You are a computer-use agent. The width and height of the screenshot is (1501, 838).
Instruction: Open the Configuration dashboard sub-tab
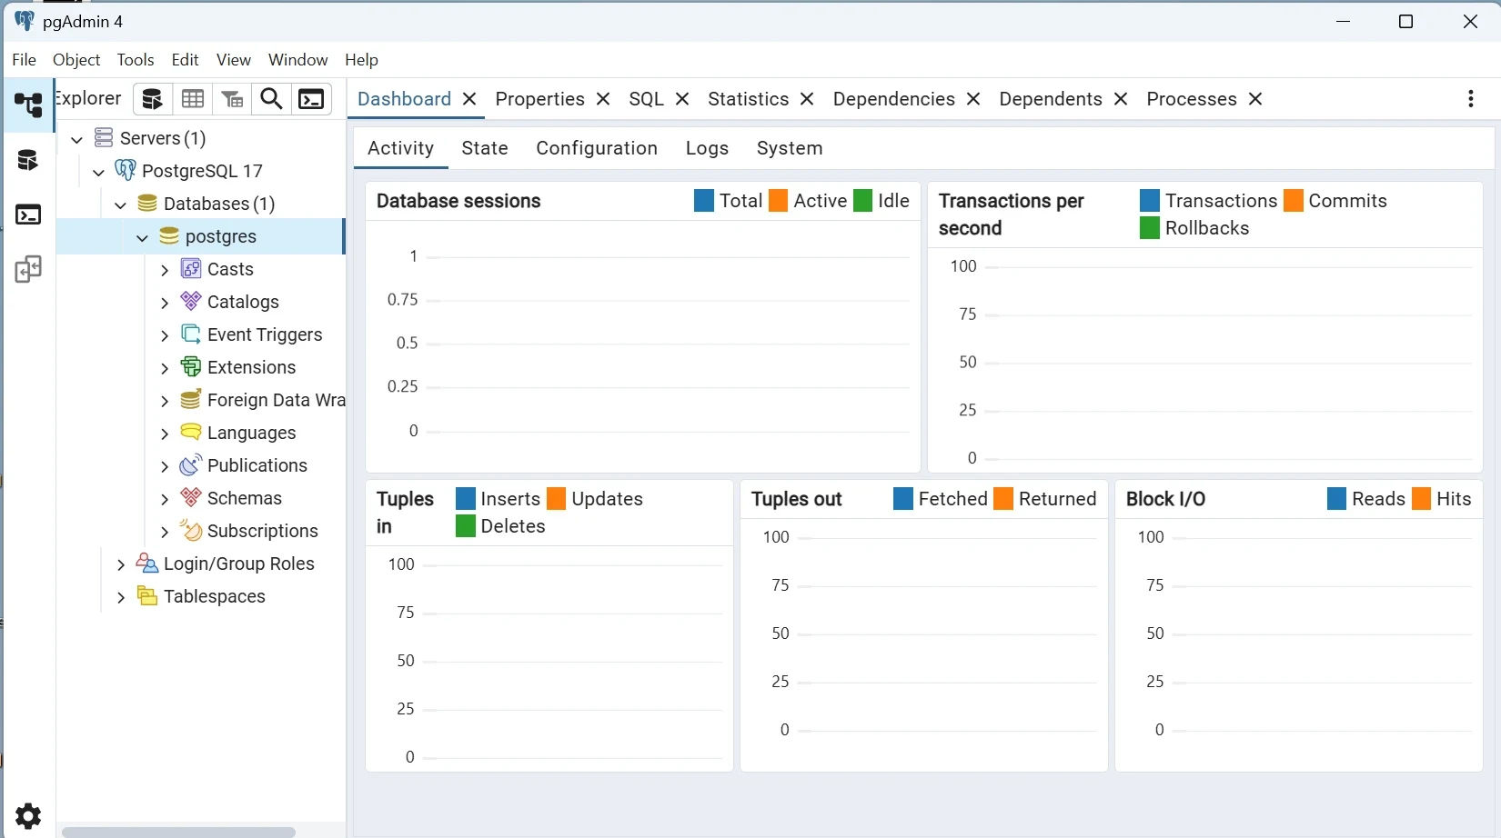pos(597,148)
